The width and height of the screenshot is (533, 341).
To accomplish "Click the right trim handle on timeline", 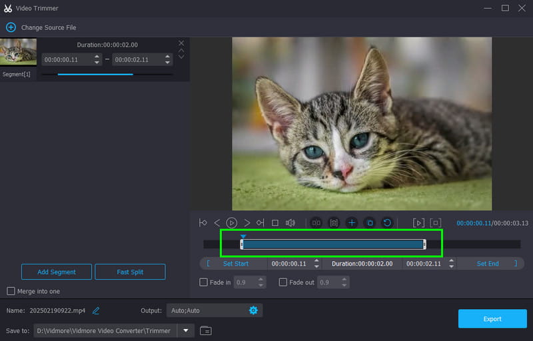I will point(424,244).
